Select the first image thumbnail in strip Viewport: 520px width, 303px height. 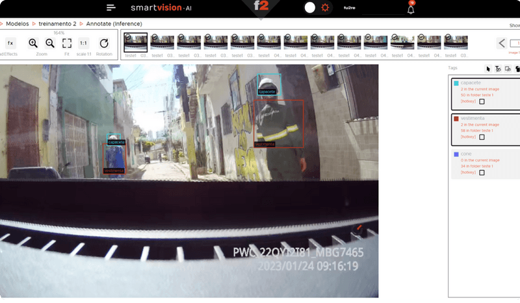[135, 42]
